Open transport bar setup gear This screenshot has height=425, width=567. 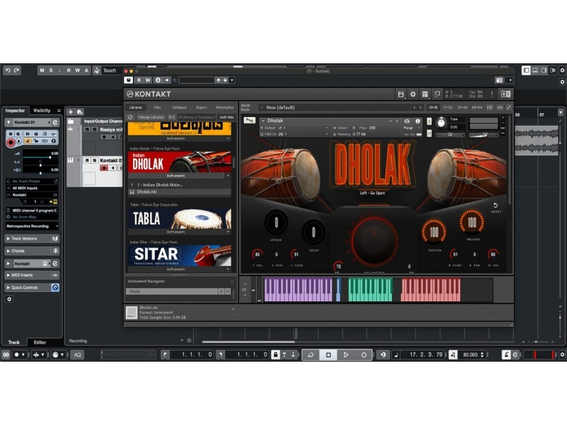(562, 355)
